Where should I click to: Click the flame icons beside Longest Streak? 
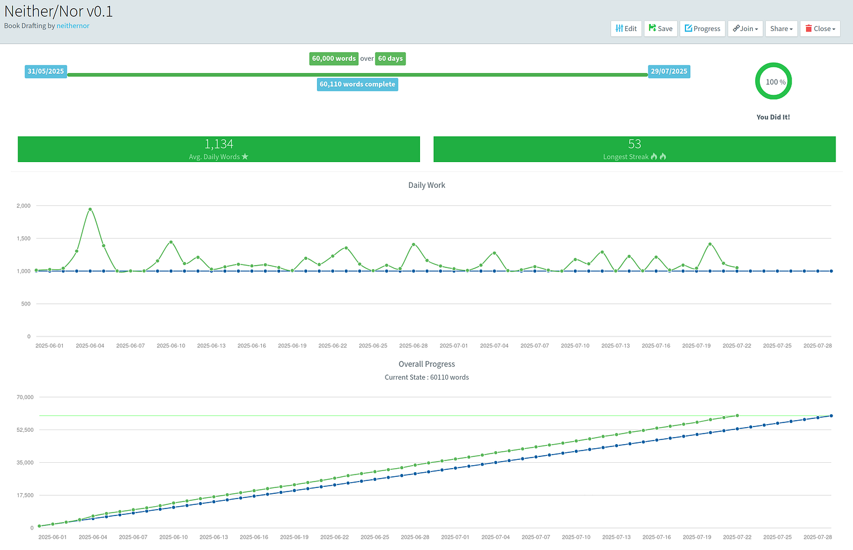[x=658, y=157]
